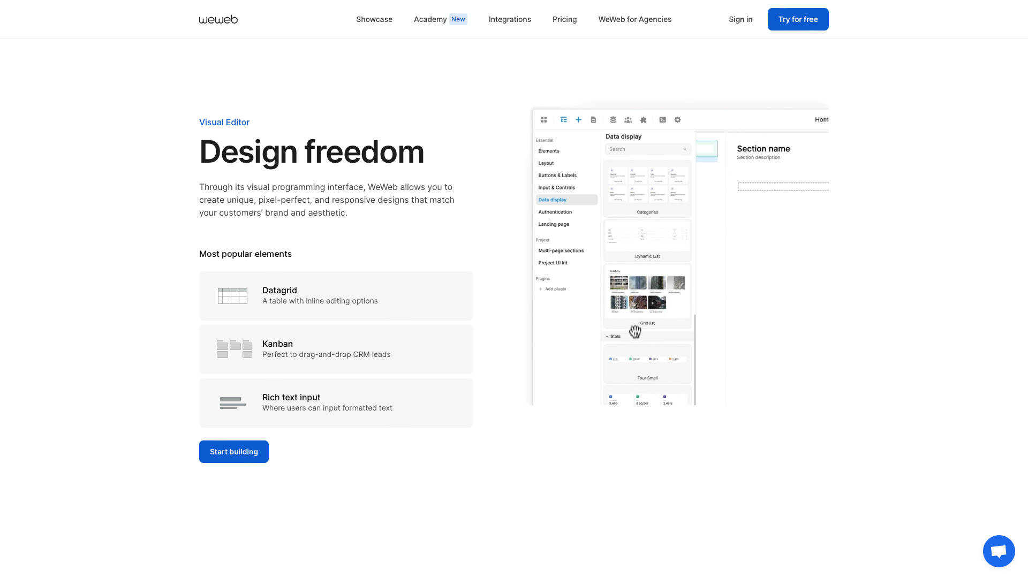Open the chat support bubble
The height and width of the screenshot is (578, 1028).
pyautogui.click(x=999, y=551)
